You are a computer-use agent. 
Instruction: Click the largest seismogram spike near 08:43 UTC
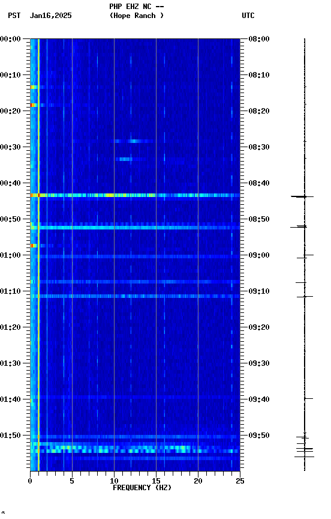coord(302,196)
